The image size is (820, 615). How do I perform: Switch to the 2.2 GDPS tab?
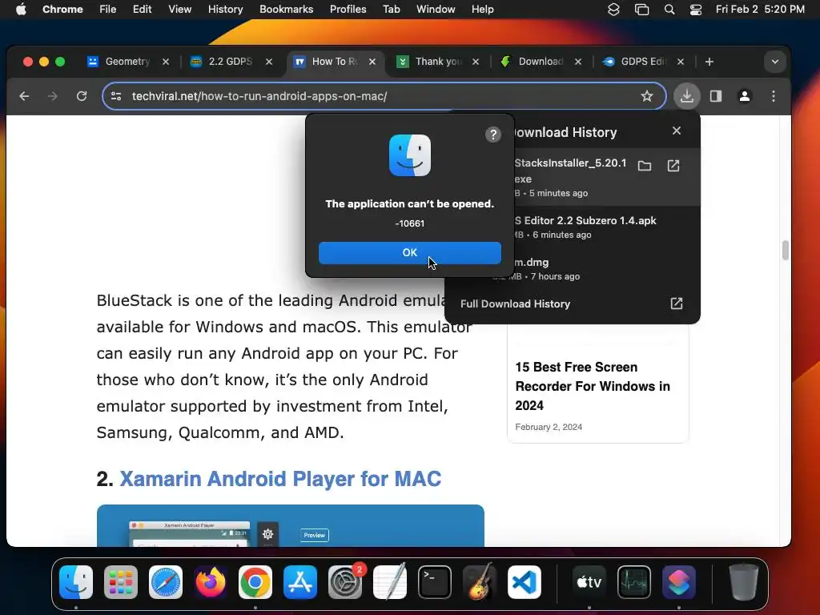pyautogui.click(x=230, y=62)
